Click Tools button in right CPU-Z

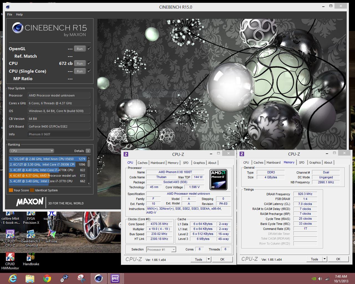tap(315, 259)
